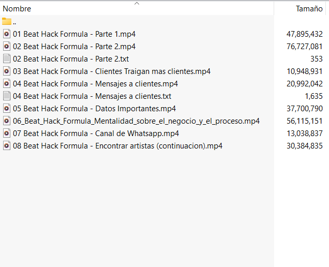Select the 07 Canal de Whatsapp.mp4 file name
The image size is (329, 267).
(x=96, y=133)
